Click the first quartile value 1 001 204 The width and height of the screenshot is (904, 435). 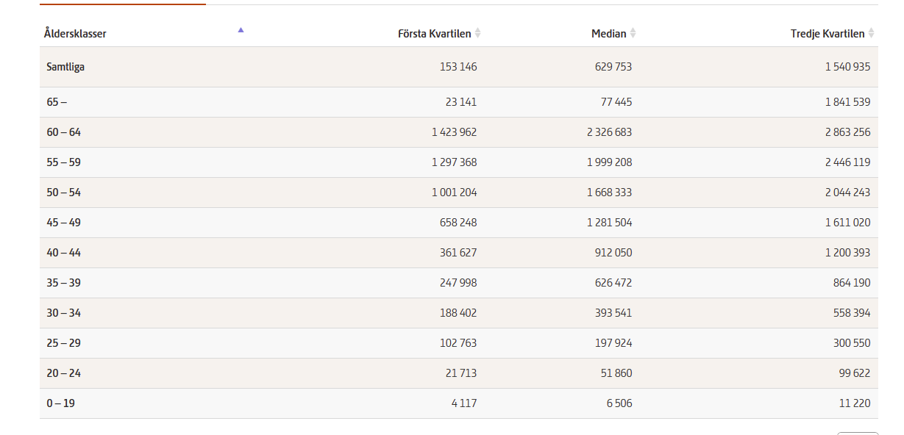pyautogui.click(x=454, y=193)
